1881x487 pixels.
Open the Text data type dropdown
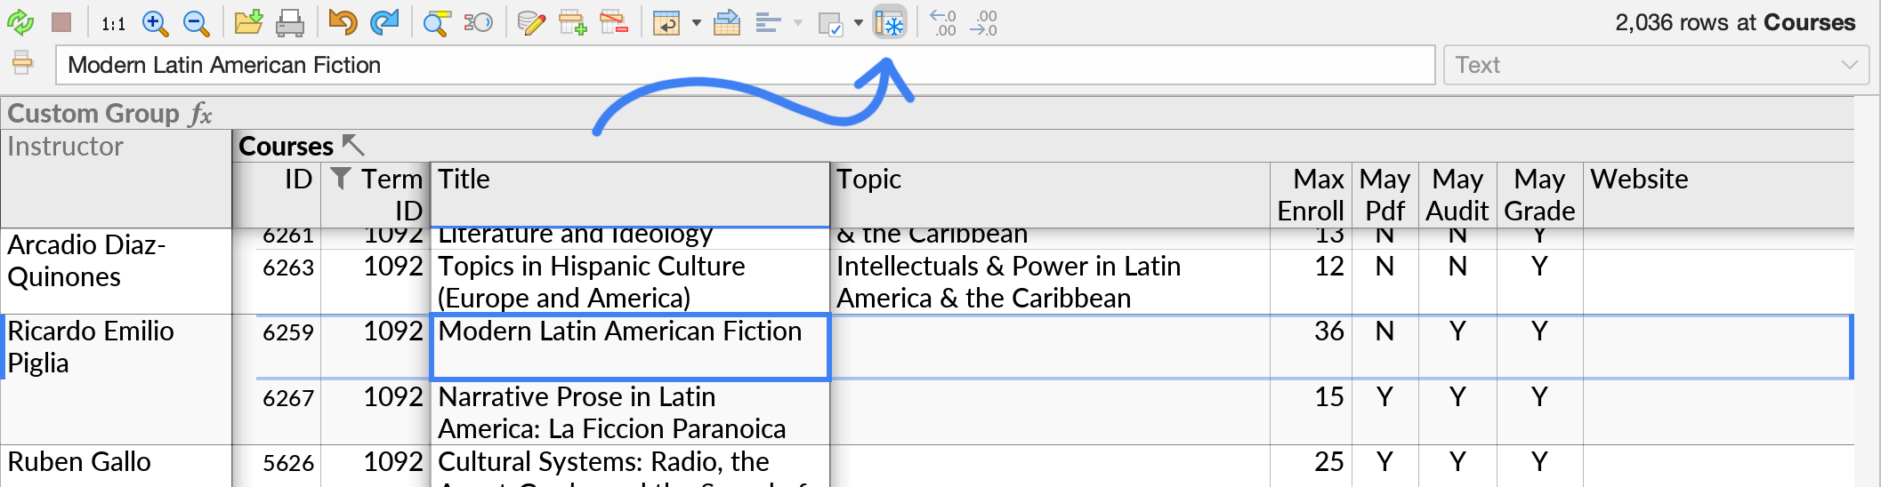(x=1656, y=65)
